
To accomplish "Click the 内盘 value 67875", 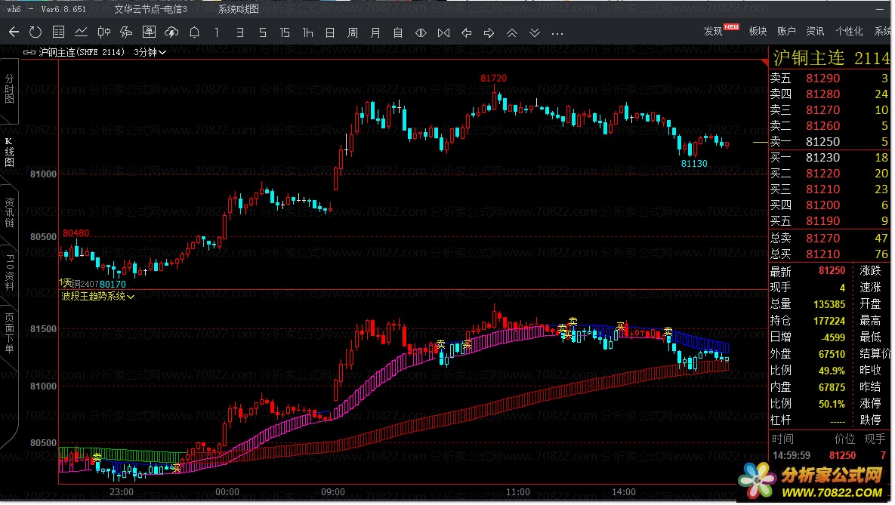I will pos(832,387).
